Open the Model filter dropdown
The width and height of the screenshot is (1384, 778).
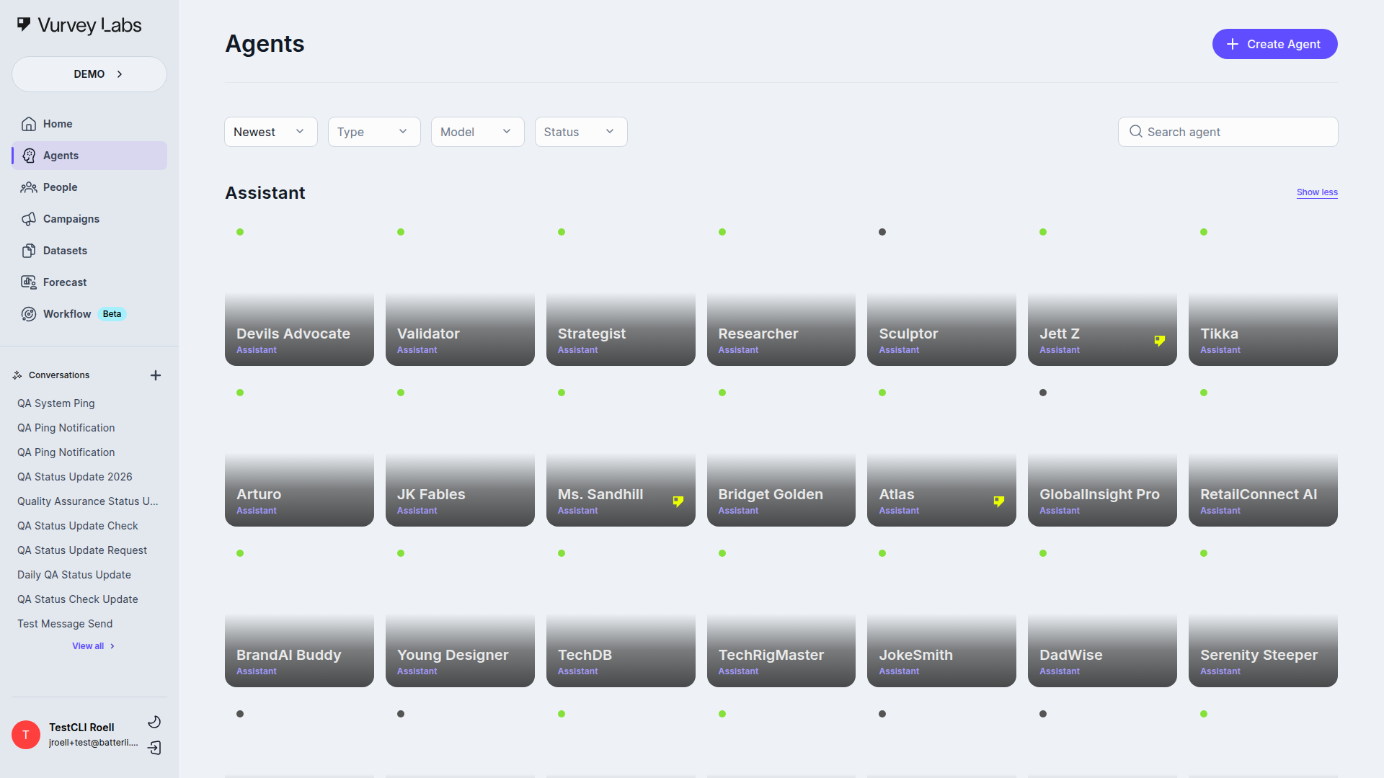477,132
